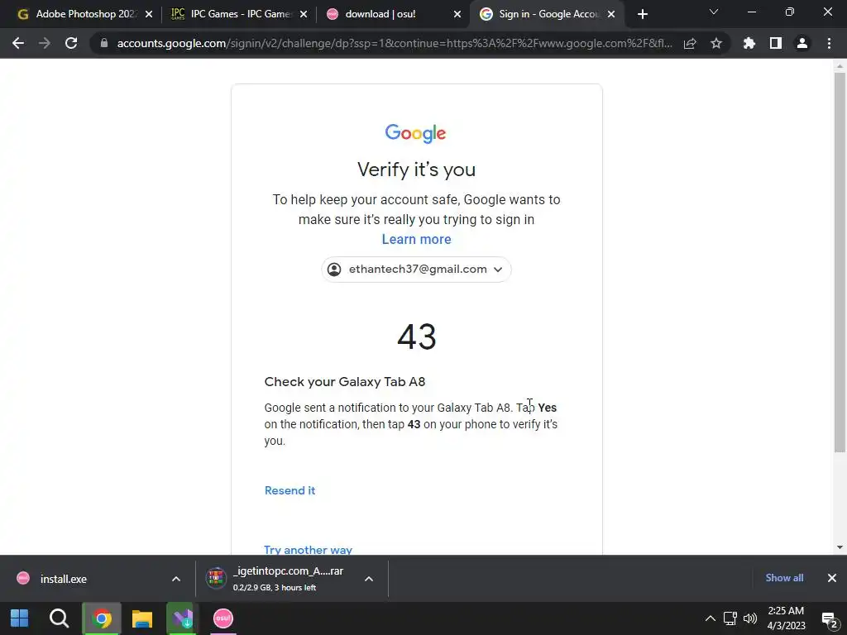The height and width of the screenshot is (635, 847).
Task: Click the volume speaker tray icon
Action: (x=750, y=618)
